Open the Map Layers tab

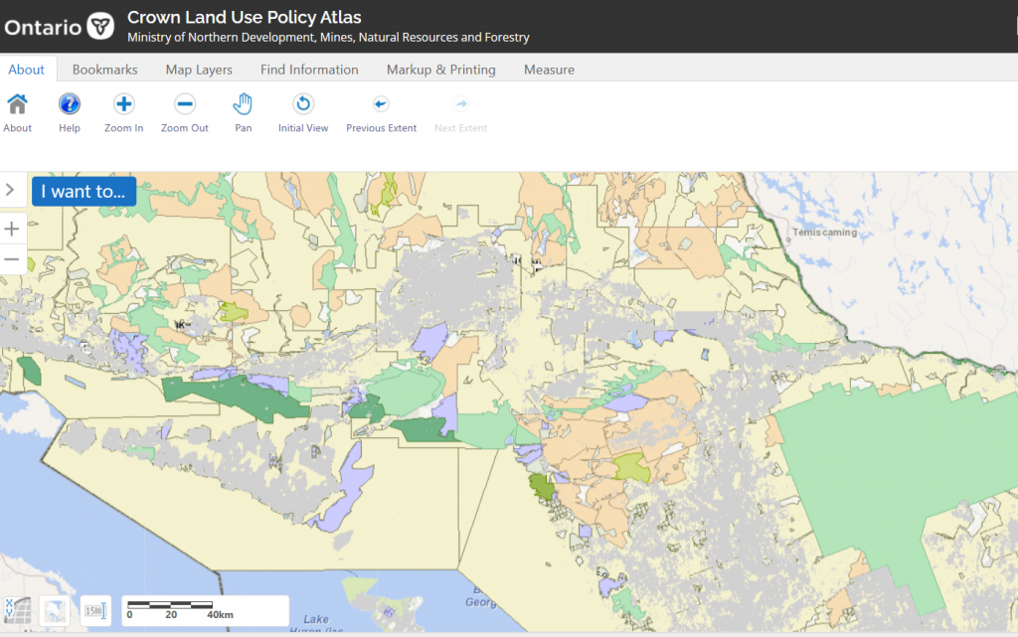pos(199,70)
